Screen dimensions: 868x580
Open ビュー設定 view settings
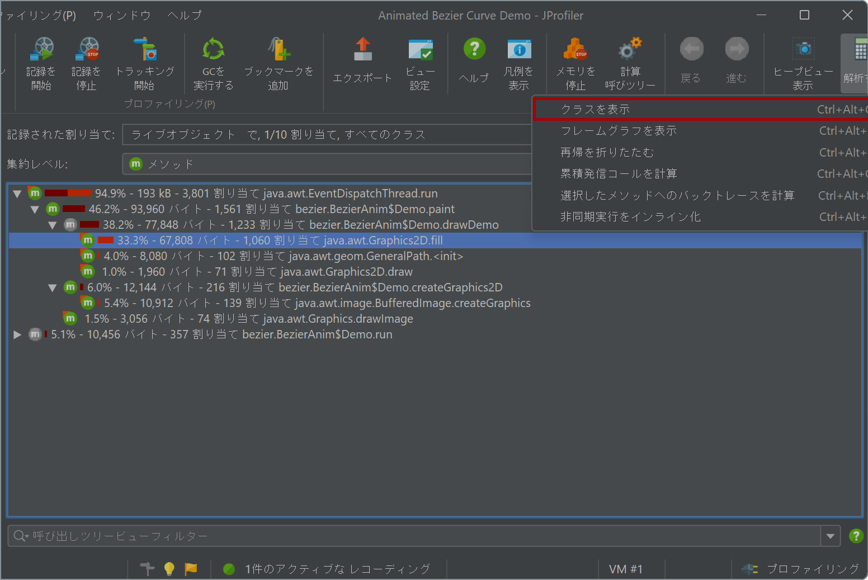420,63
